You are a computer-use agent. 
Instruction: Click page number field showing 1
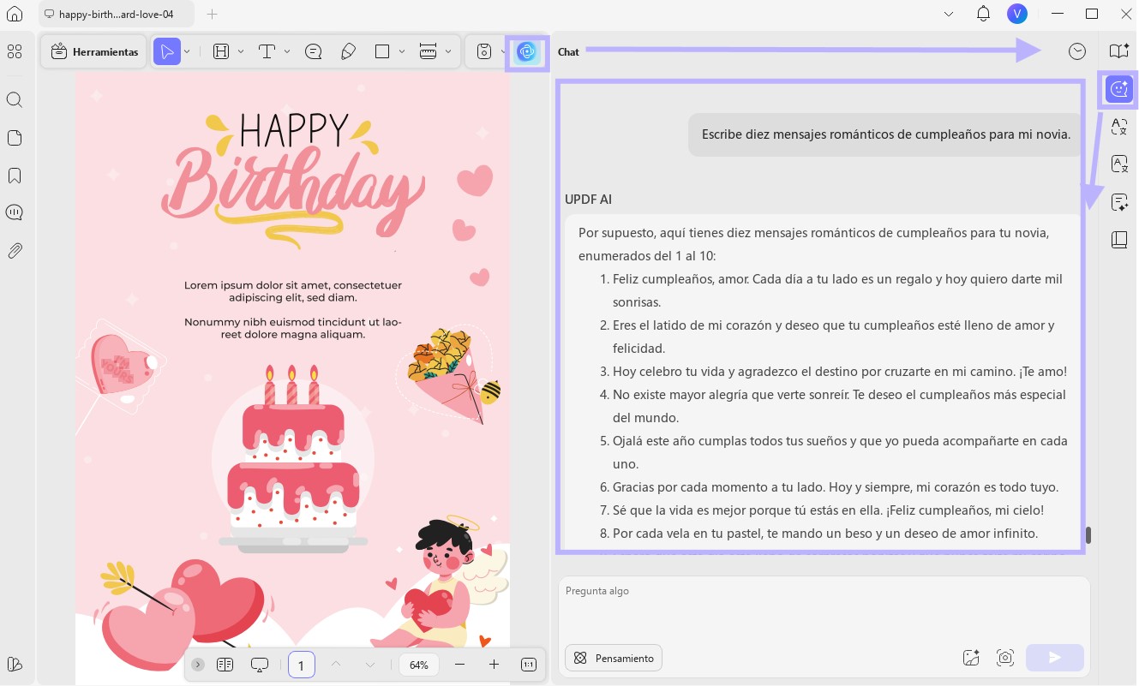point(301,665)
